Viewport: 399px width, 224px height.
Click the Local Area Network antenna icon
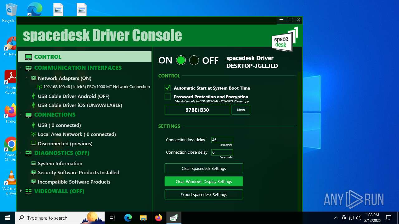pyautogui.click(x=33, y=134)
